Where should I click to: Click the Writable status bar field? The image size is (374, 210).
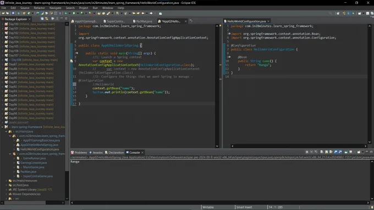pos(208,207)
